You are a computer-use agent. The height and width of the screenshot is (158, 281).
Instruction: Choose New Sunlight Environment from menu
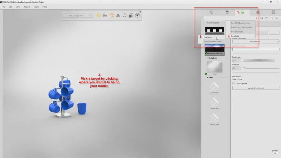coord(241,27)
